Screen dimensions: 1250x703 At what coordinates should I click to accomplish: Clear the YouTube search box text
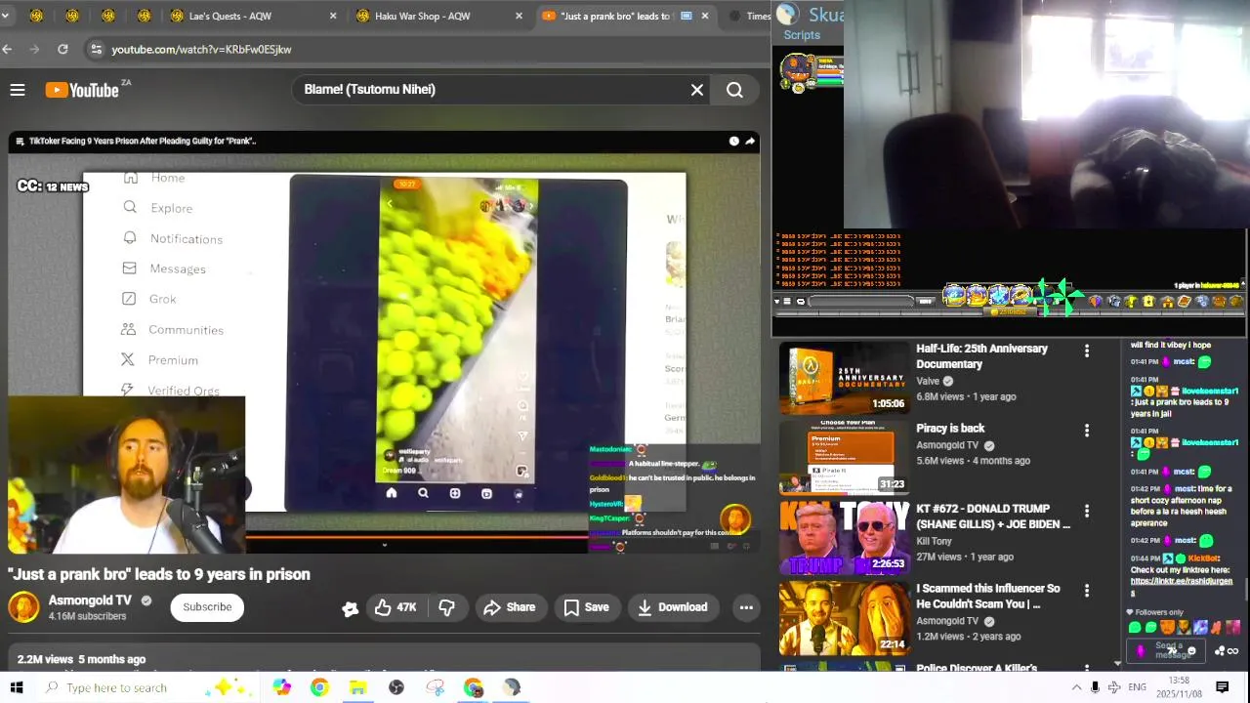point(697,90)
